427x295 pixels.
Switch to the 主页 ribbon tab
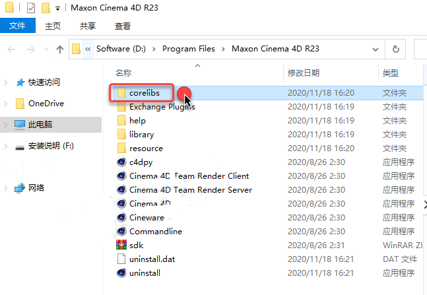click(53, 26)
